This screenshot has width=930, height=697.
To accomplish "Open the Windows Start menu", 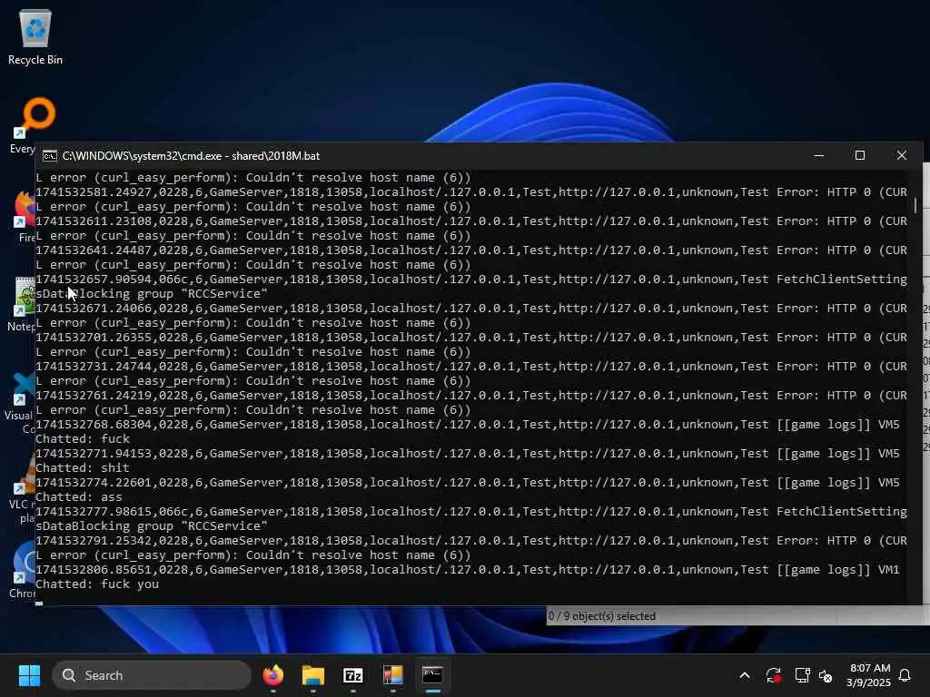I will point(29,675).
